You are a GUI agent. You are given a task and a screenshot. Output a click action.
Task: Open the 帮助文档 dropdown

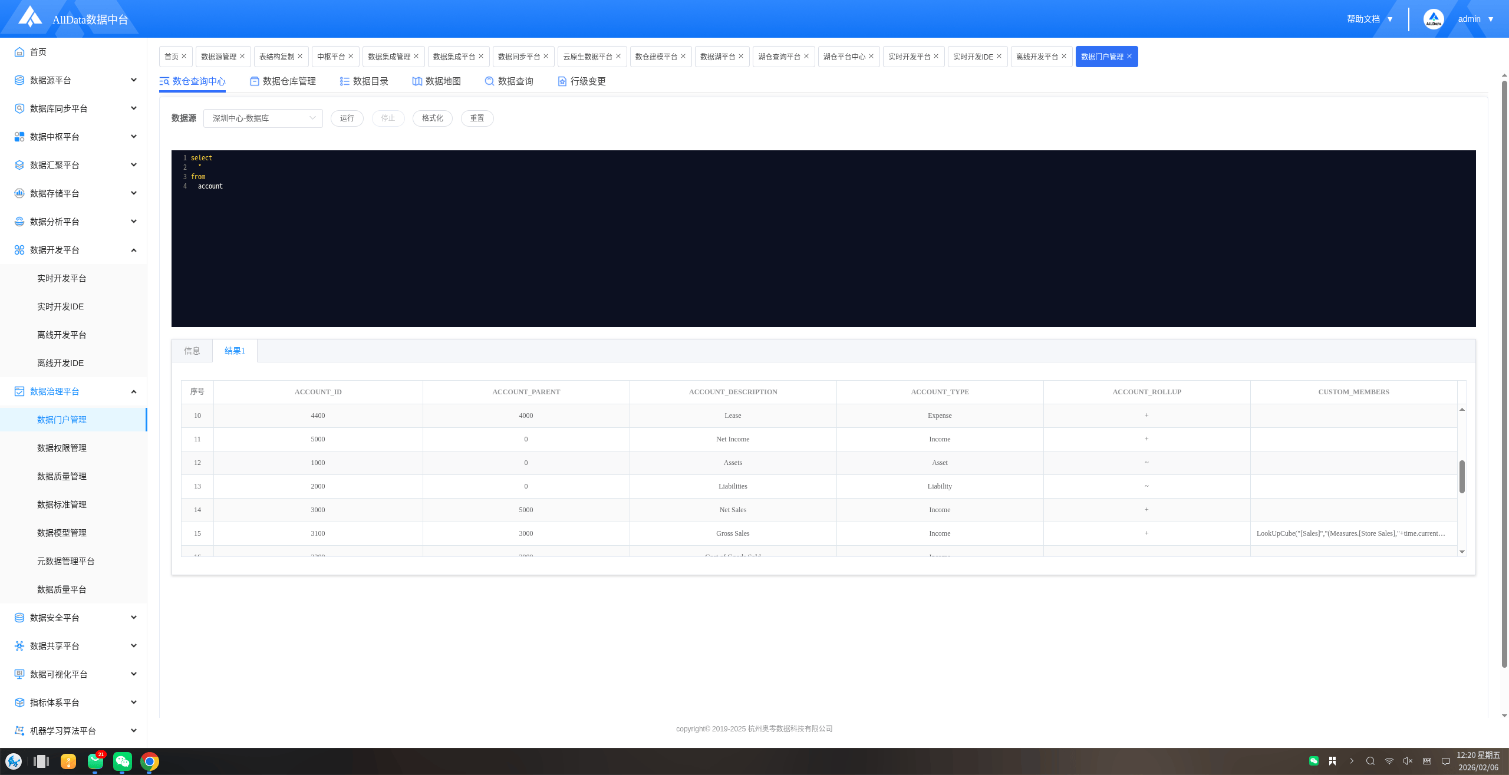pos(1370,19)
